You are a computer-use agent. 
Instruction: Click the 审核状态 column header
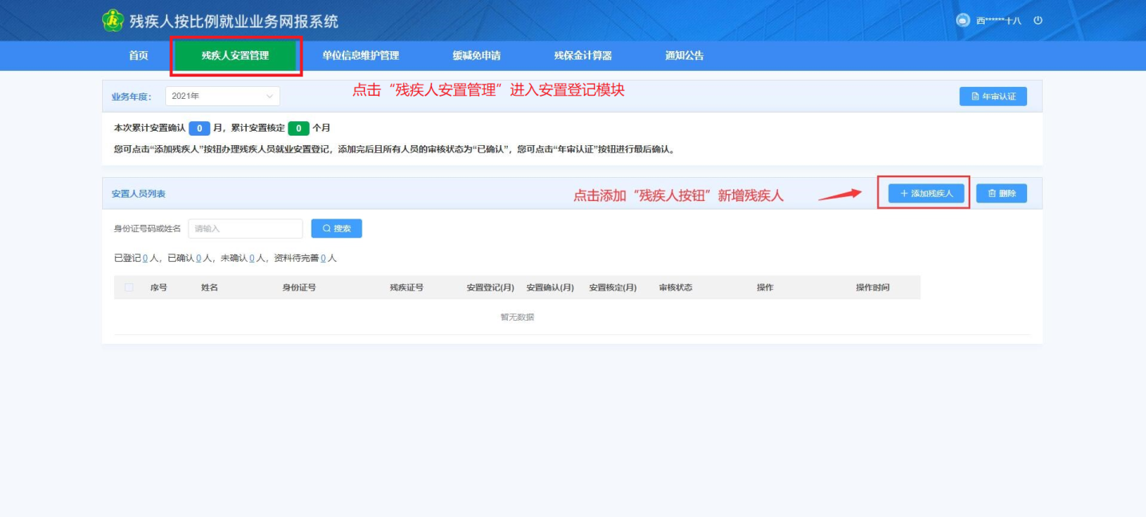(x=675, y=287)
